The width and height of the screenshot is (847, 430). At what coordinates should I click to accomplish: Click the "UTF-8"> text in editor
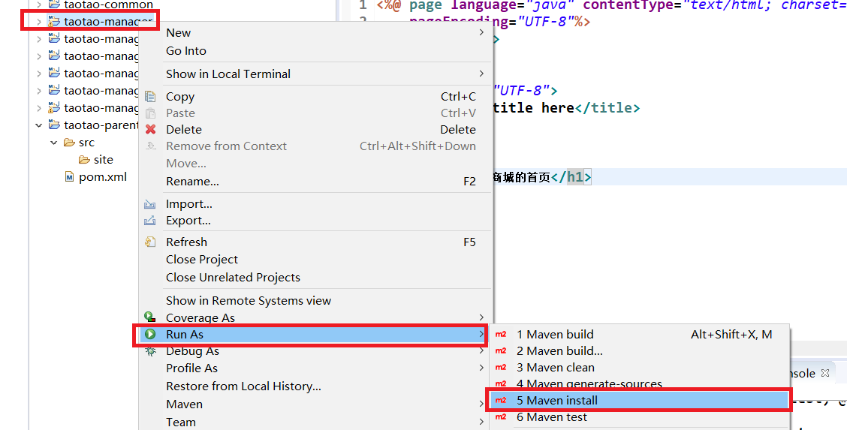tap(525, 90)
